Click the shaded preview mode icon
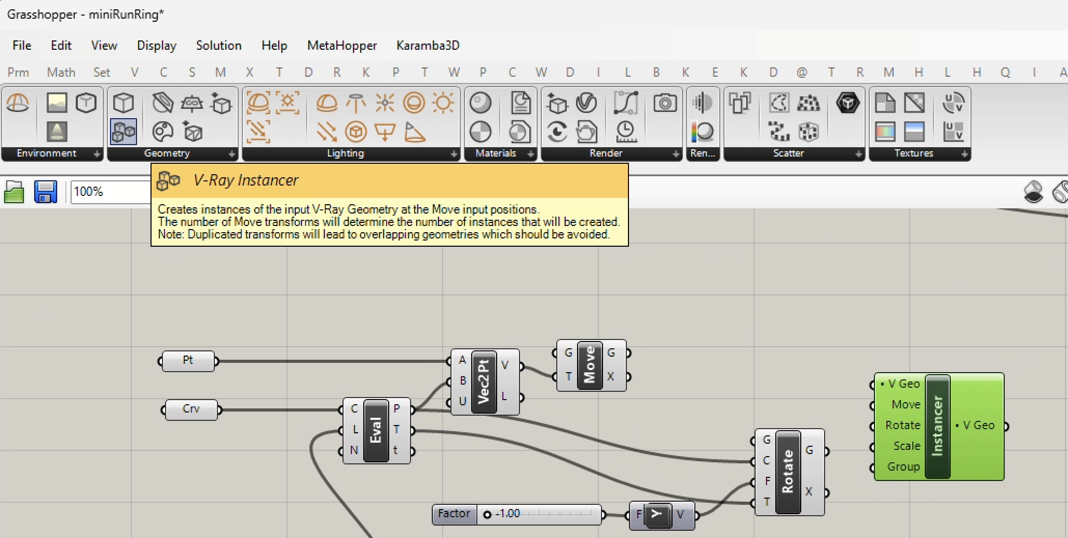 click(1033, 192)
